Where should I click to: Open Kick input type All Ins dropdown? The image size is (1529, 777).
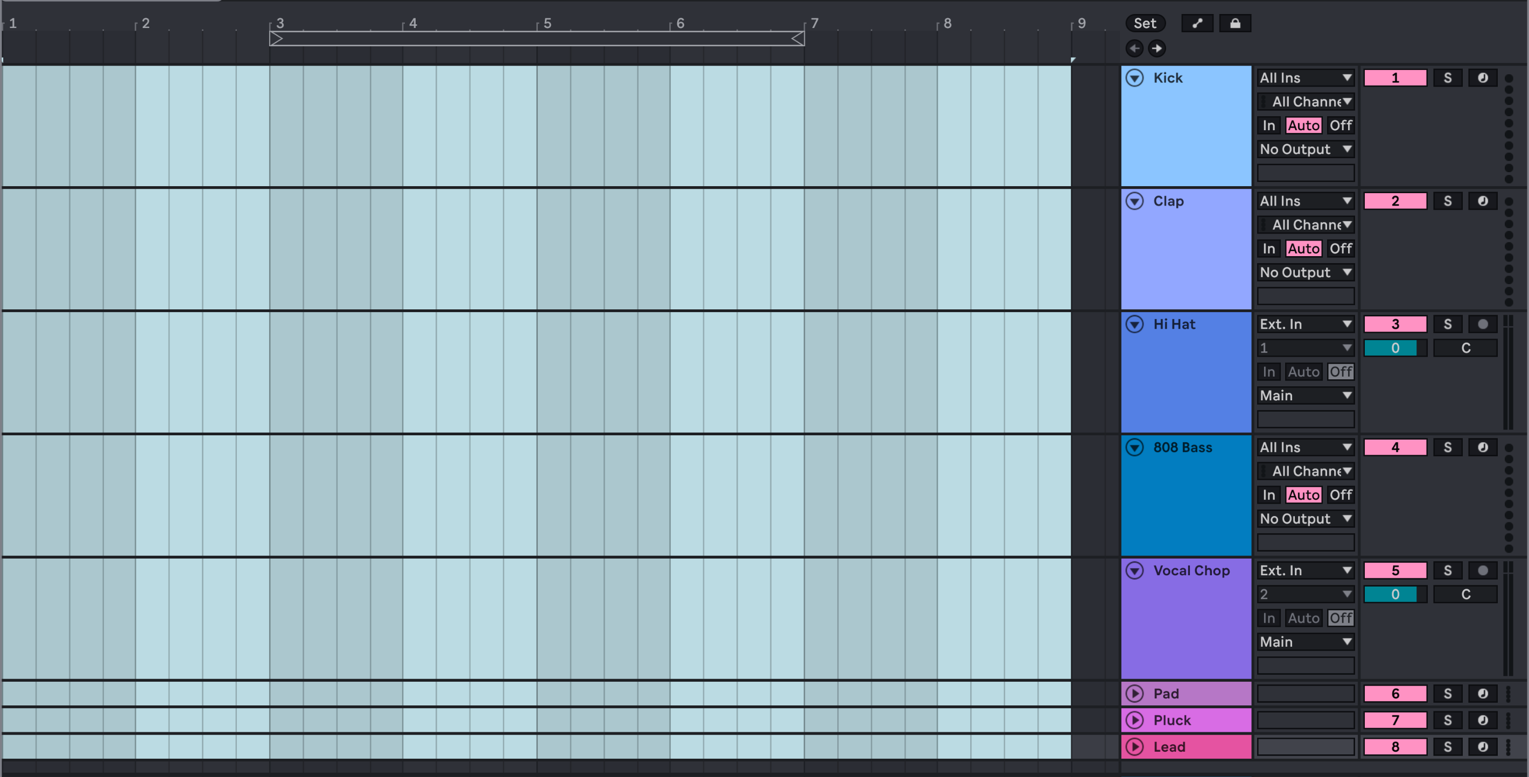[1305, 77]
